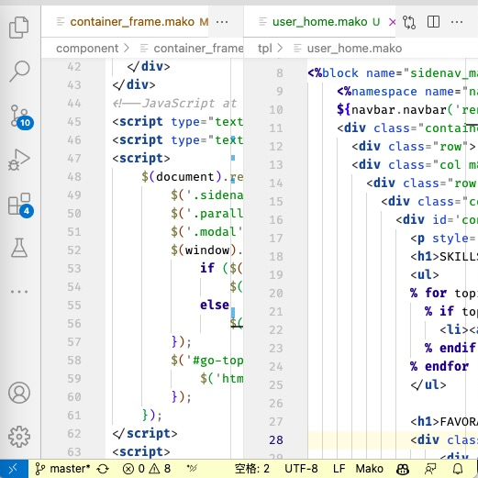Synchronize changes with the sync icon
Viewport: 478px width, 478px height.
[103, 469]
